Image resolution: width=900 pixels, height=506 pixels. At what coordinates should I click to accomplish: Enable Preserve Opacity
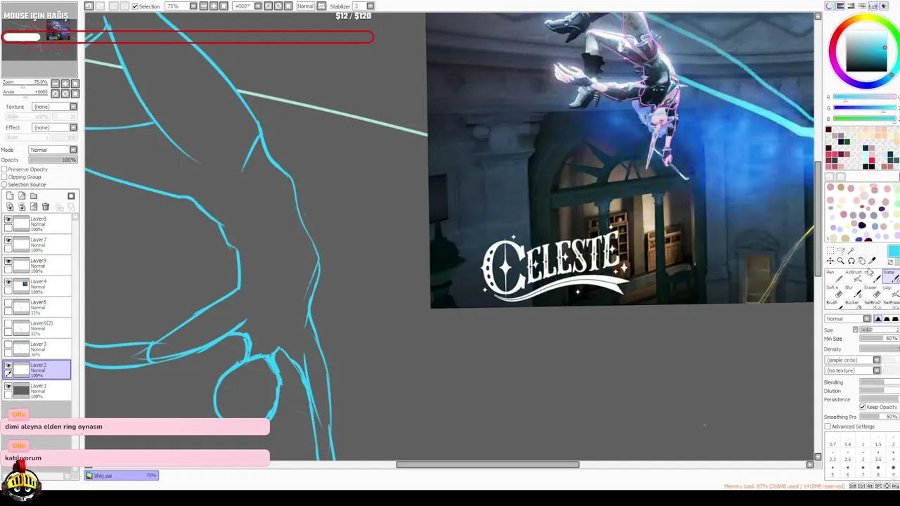click(x=4, y=169)
